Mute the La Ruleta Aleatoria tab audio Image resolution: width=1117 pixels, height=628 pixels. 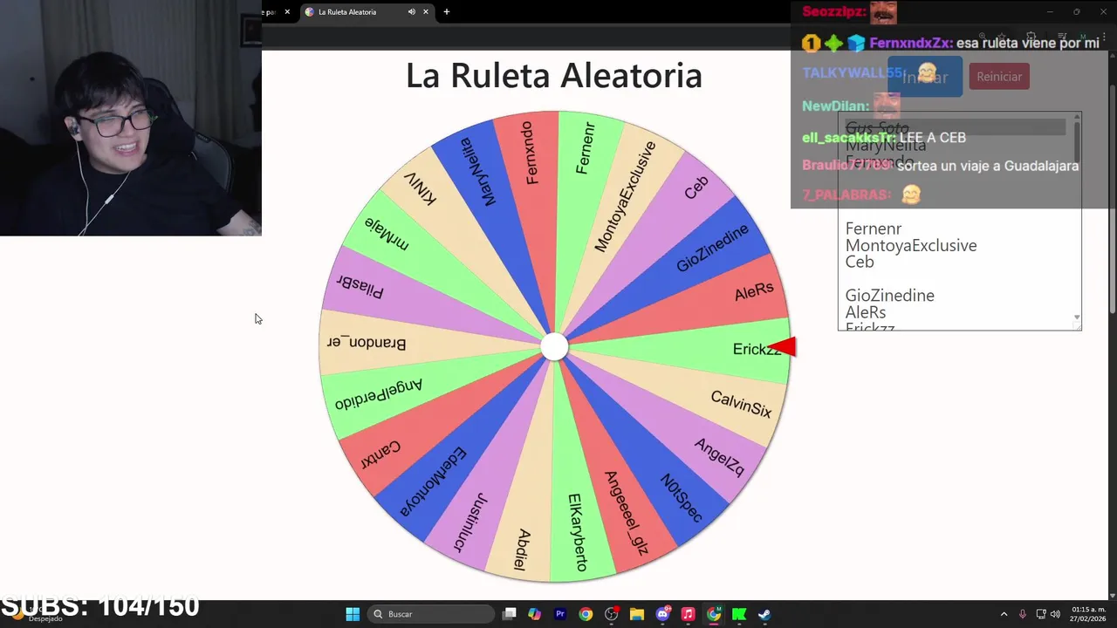[412, 12]
